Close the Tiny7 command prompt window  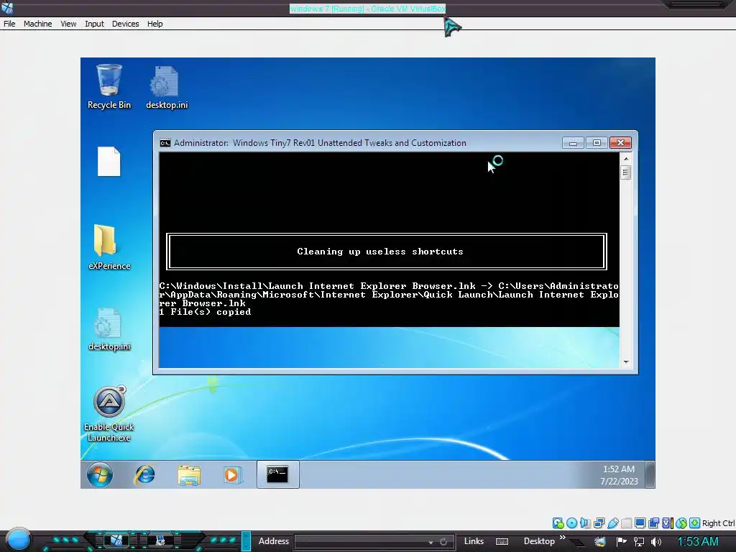[620, 143]
